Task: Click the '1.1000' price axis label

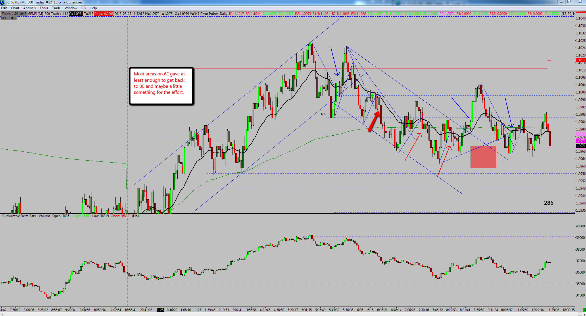Action: click(x=581, y=92)
